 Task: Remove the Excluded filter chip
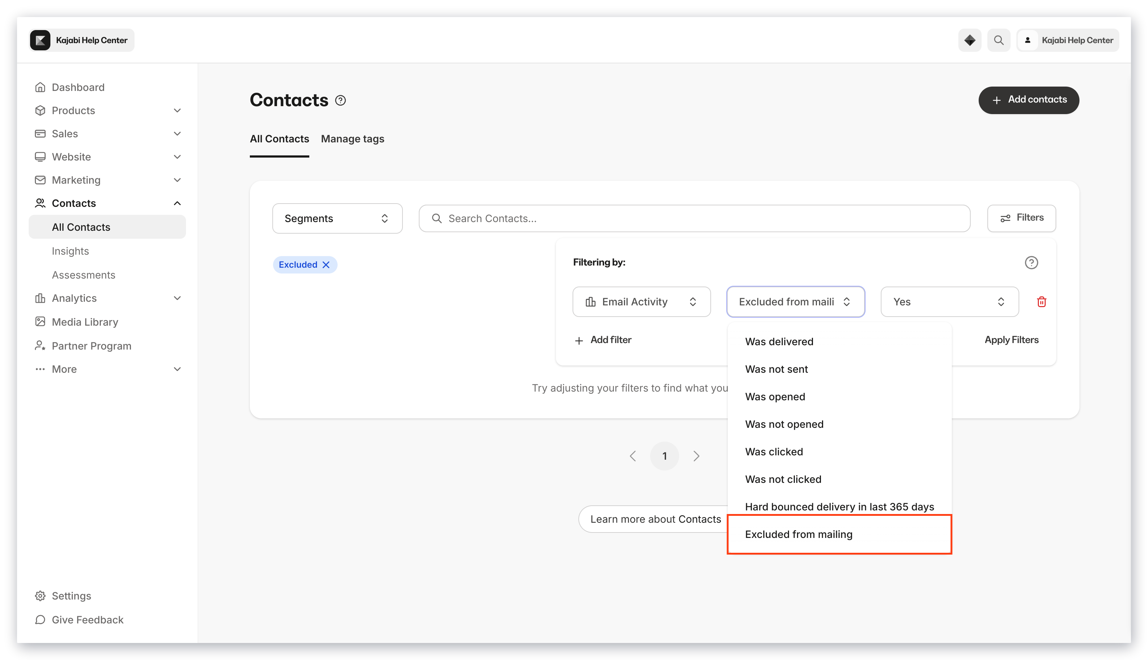(326, 265)
